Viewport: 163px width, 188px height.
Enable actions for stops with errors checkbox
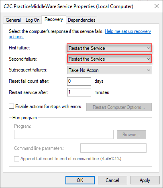[x=11, y=106]
